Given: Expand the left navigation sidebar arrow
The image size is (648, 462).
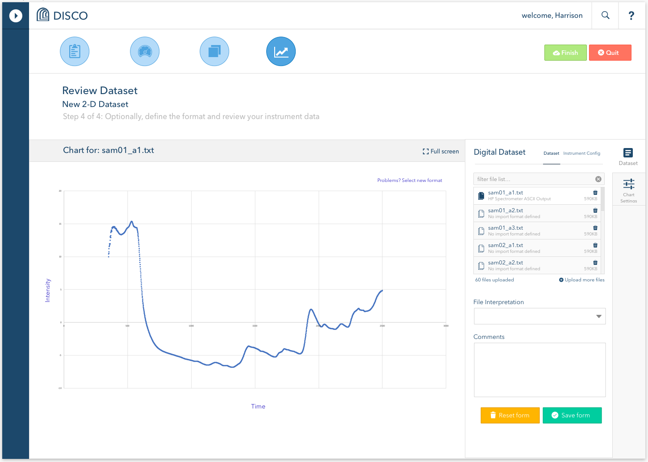Looking at the screenshot, I should (16, 15).
